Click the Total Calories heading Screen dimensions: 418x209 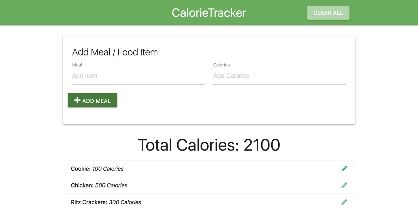pos(209,145)
